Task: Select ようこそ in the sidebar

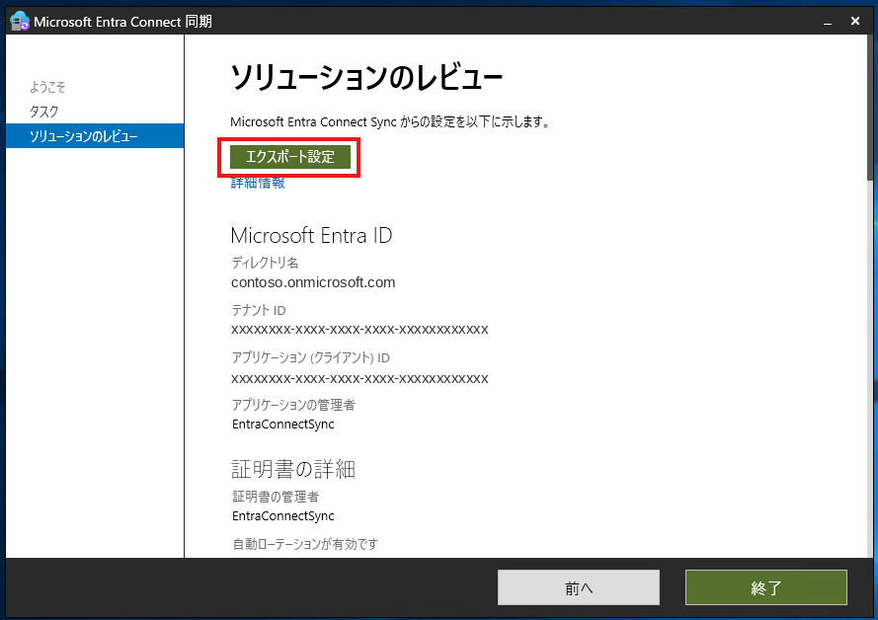Action: click(x=47, y=87)
